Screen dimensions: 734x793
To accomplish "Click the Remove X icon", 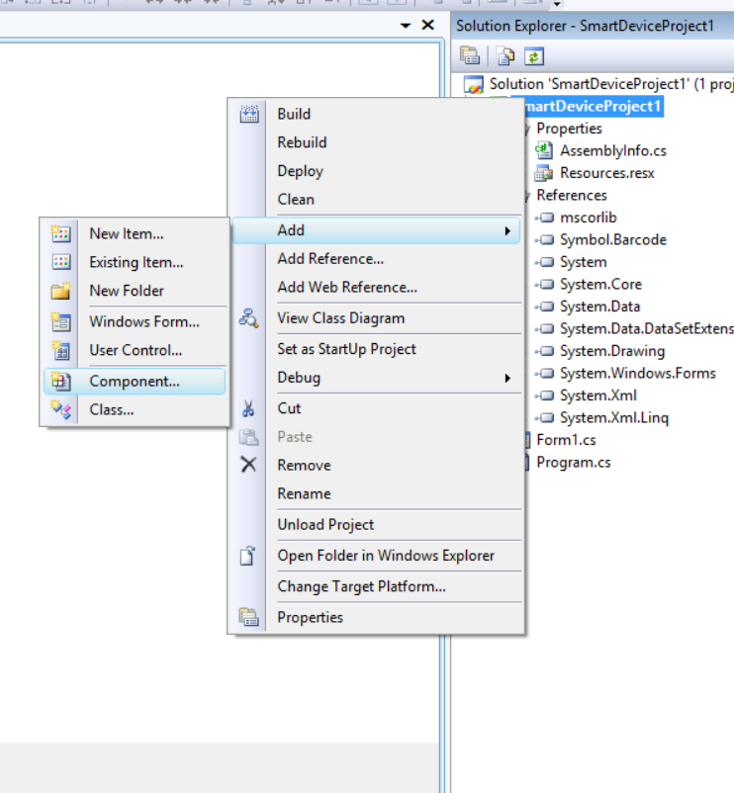I will point(248,465).
